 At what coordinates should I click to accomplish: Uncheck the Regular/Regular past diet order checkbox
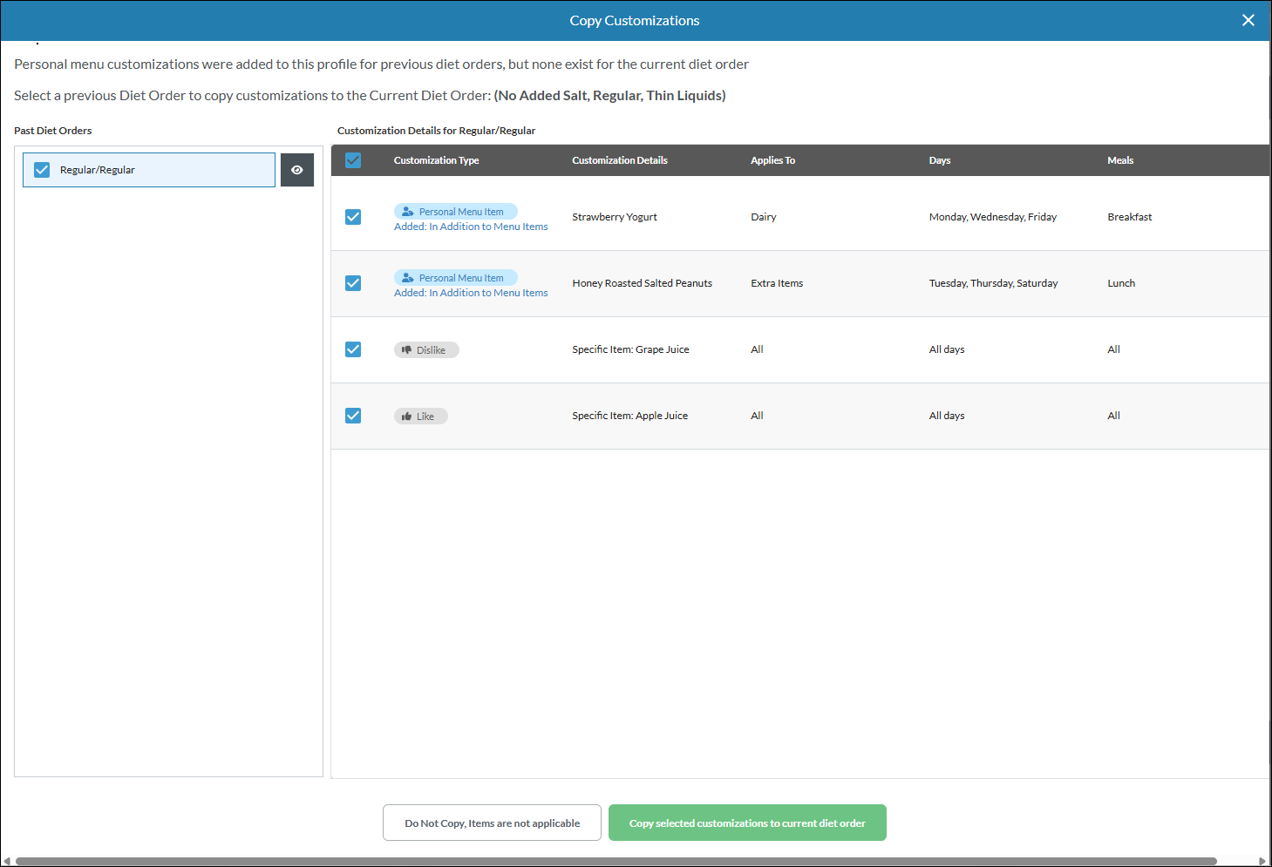click(42, 170)
